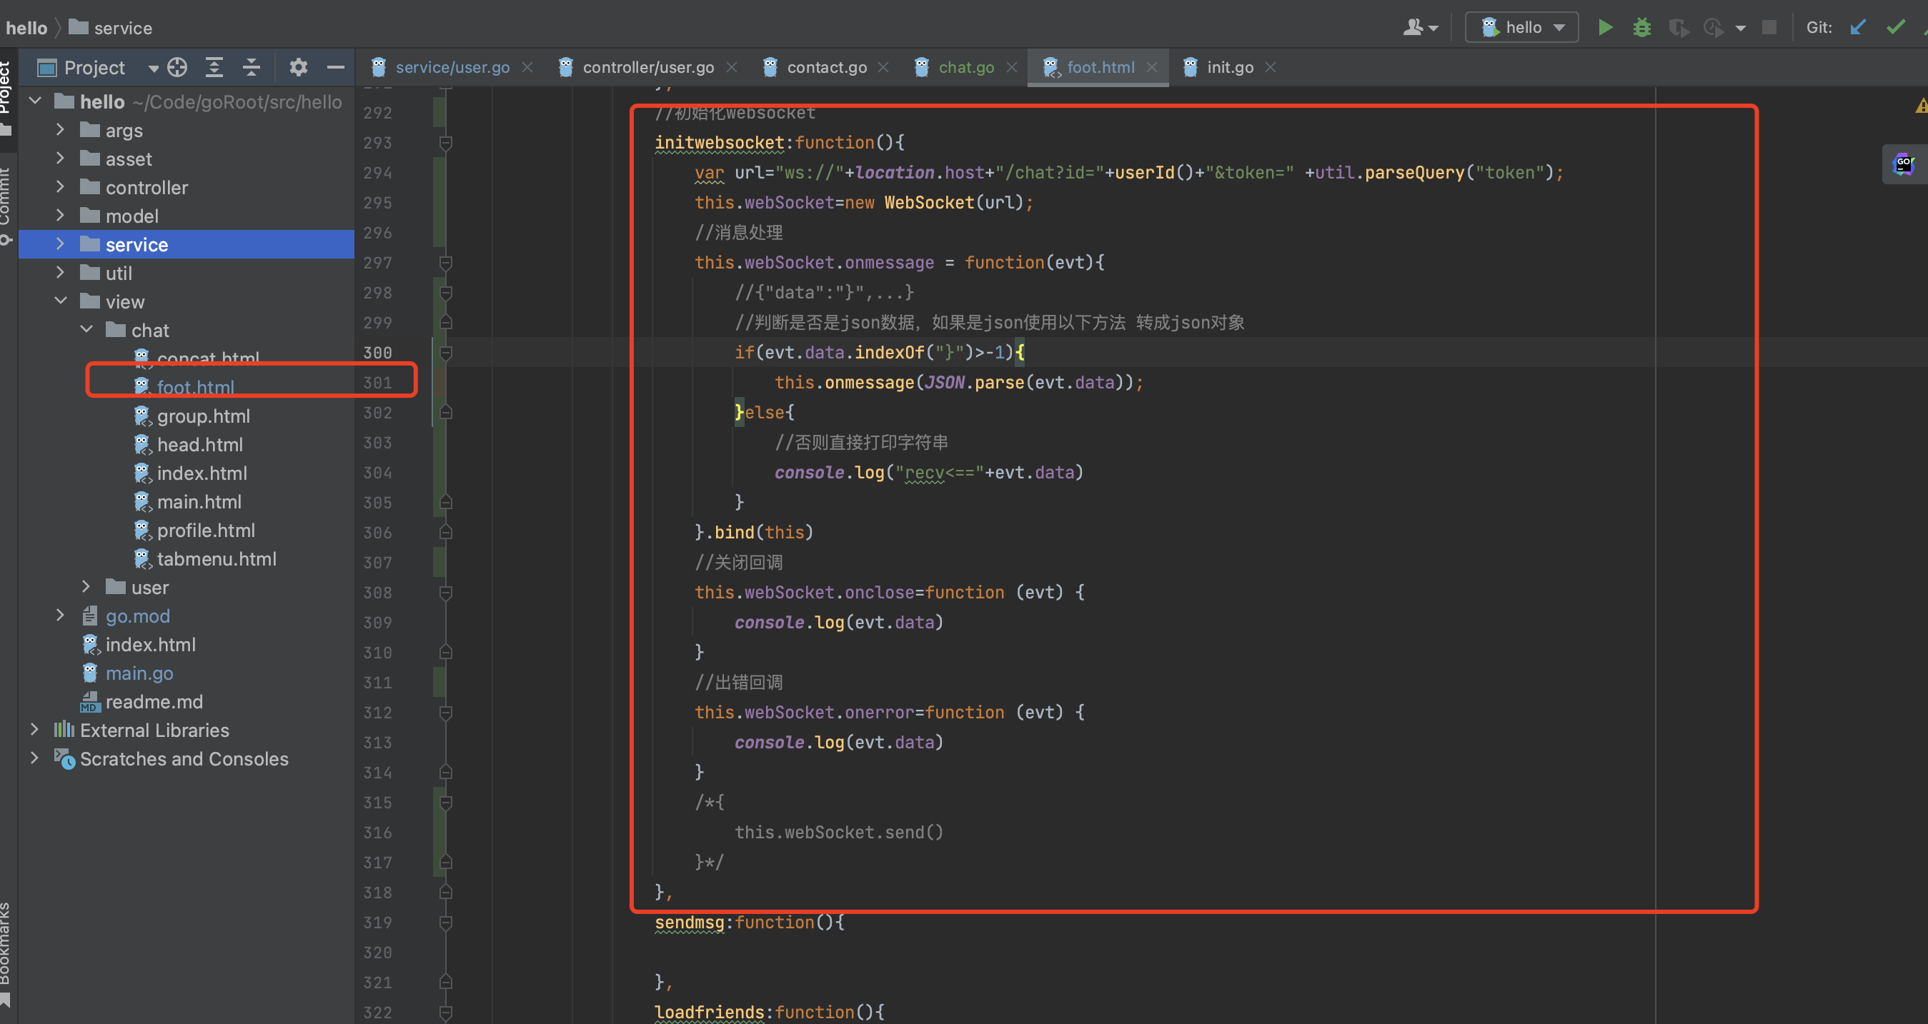Viewport: 1928px width, 1024px height.
Task: Open the Project view dropdown
Action: tap(154, 68)
